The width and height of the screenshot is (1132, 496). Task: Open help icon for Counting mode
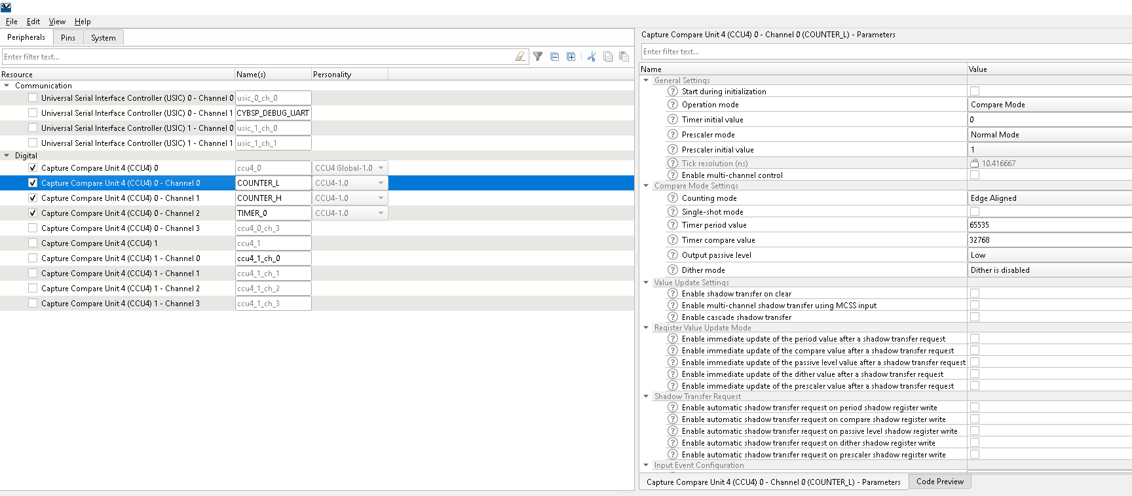coord(673,198)
